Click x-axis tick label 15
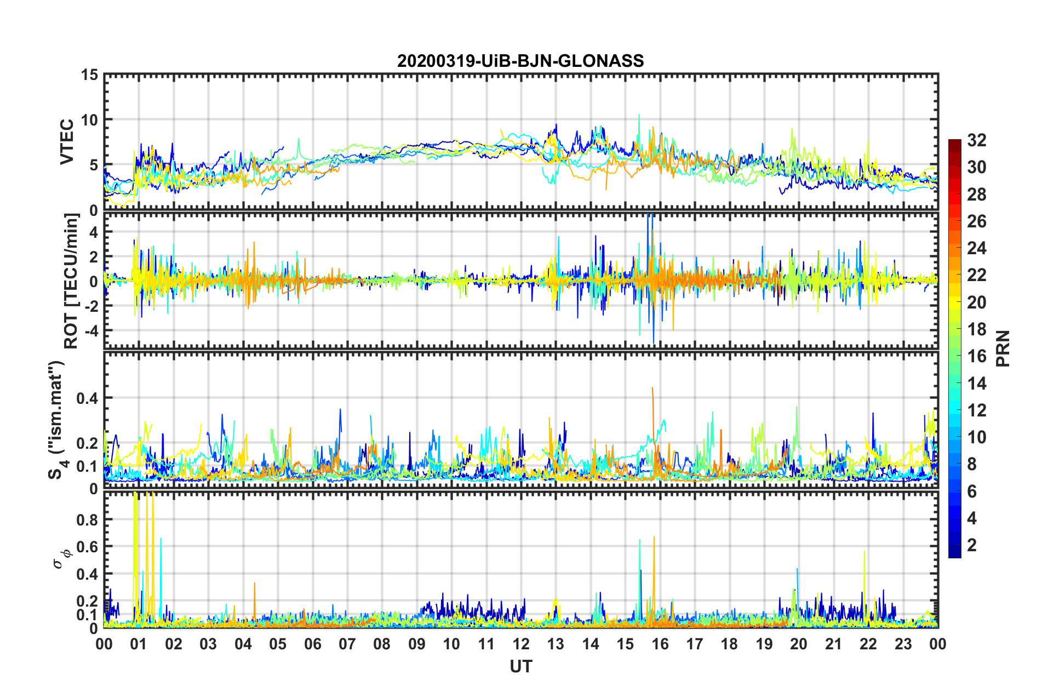 click(625, 644)
